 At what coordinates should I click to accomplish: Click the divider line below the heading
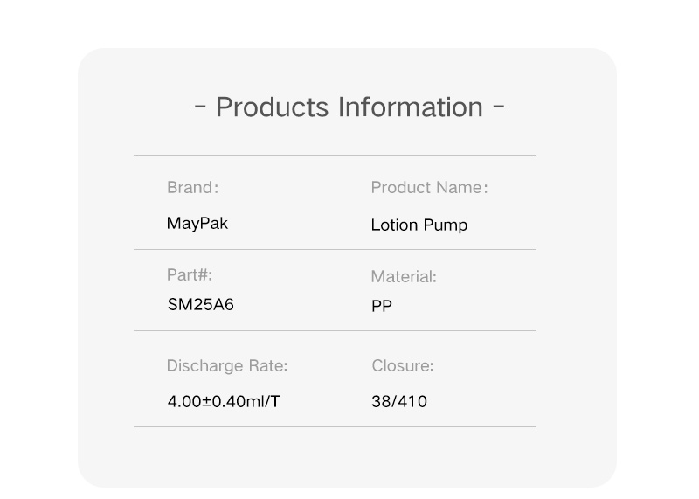pyautogui.click(x=336, y=156)
